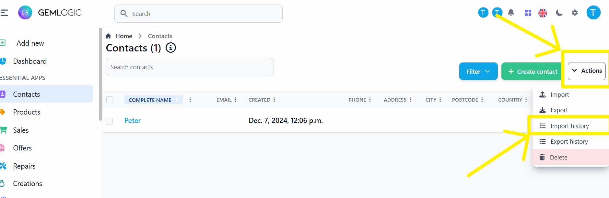
Task: Click the UK flag language icon
Action: (x=543, y=13)
